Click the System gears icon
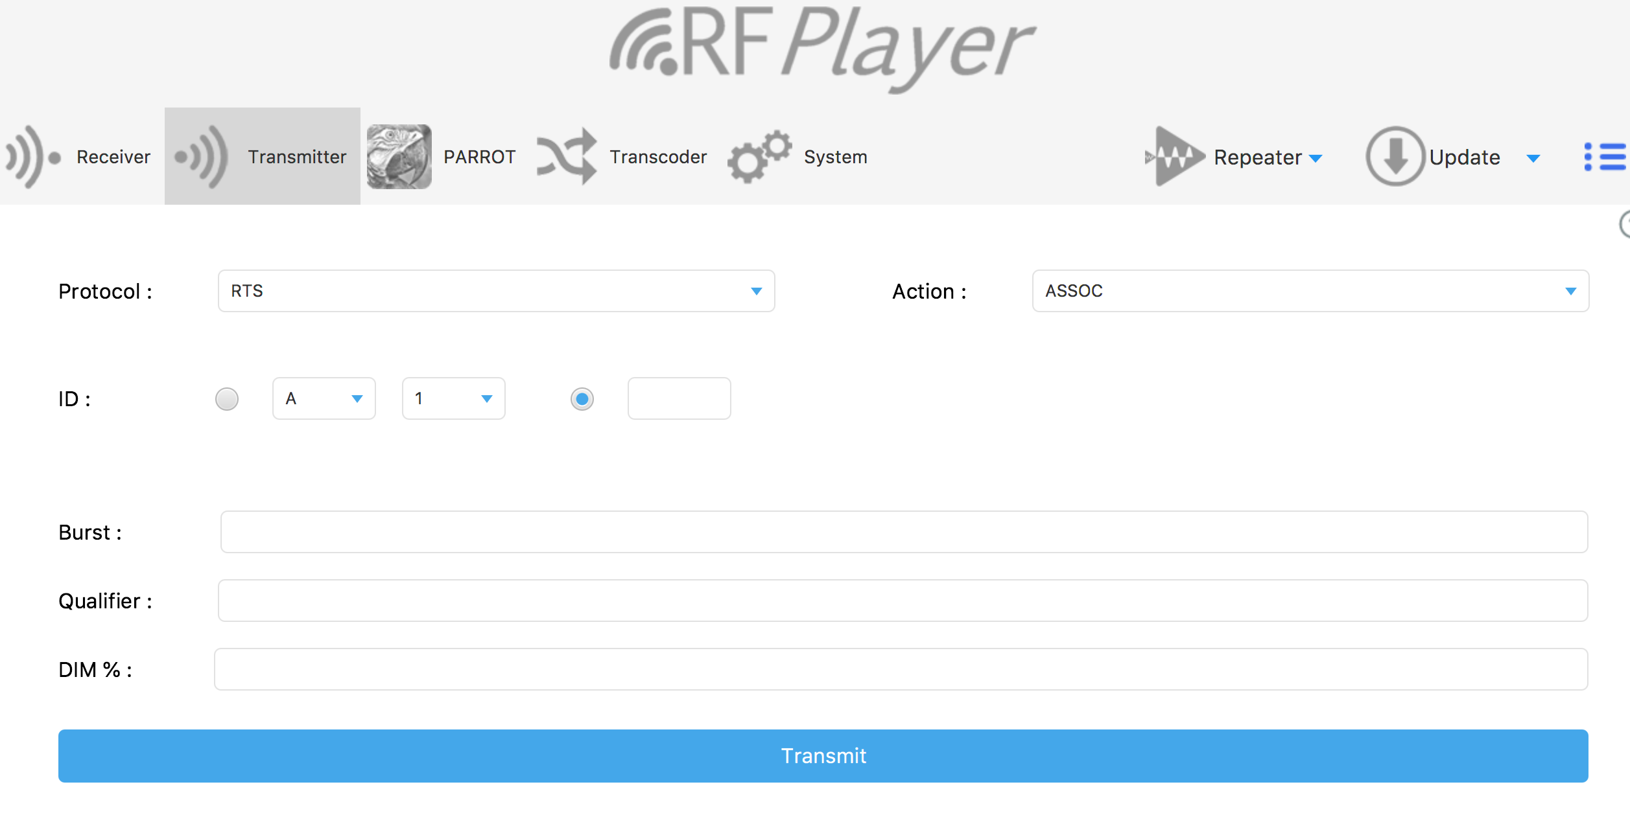The image size is (1630, 837). [759, 156]
